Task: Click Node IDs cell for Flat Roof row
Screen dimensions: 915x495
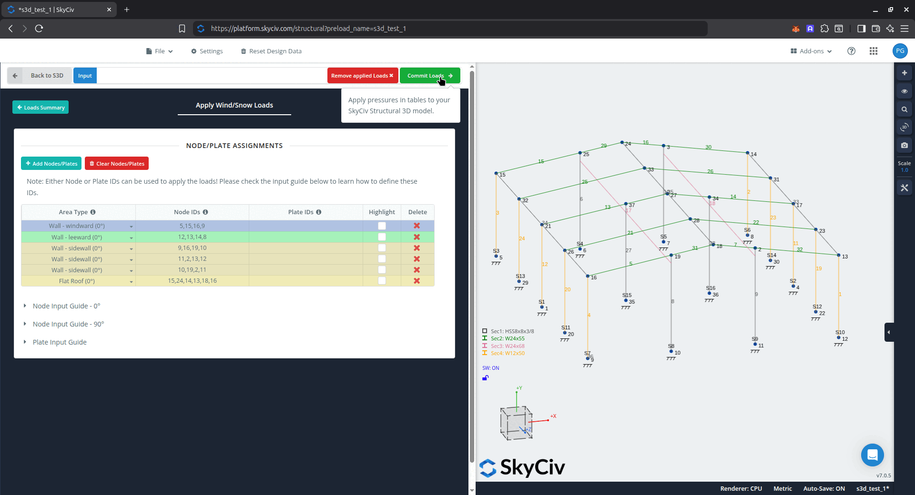Action: tap(192, 281)
